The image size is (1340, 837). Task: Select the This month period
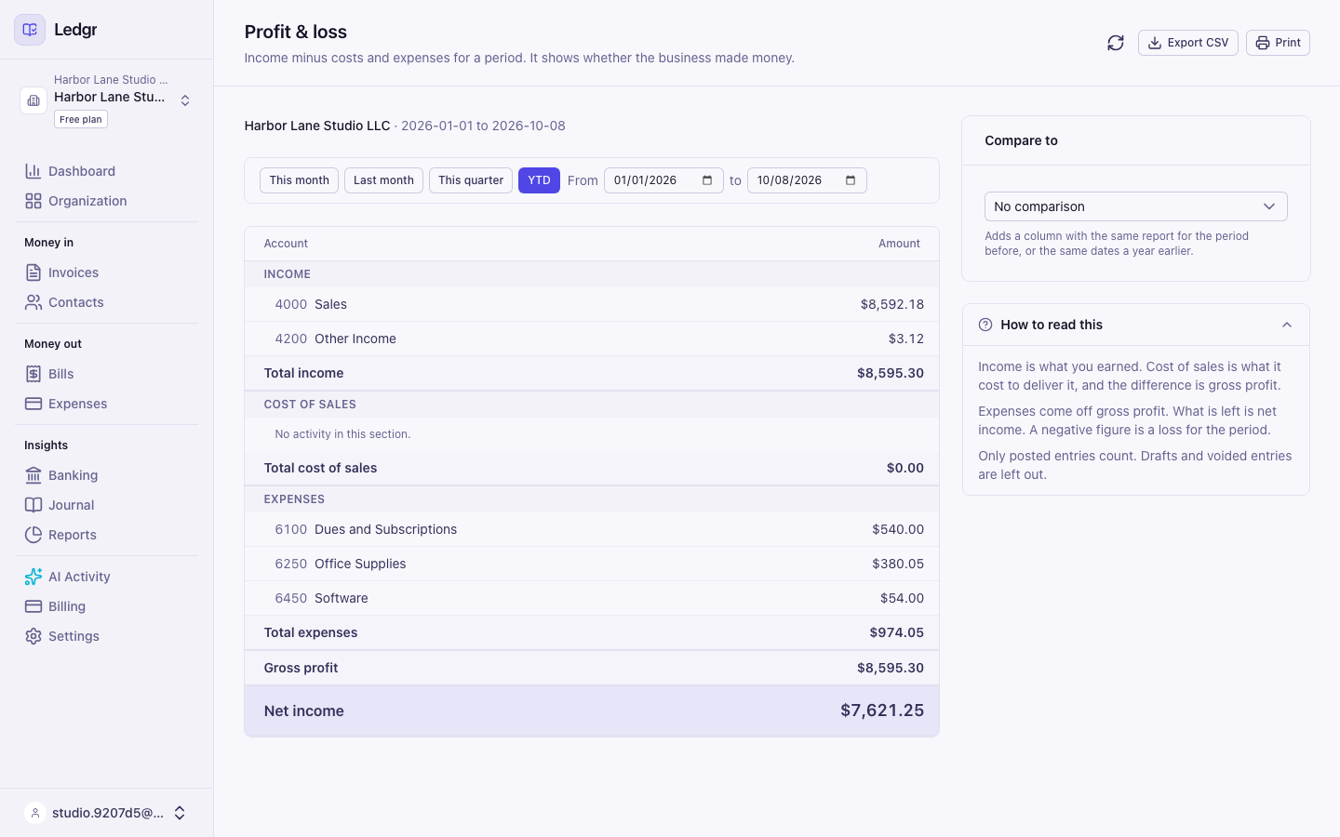click(x=299, y=180)
